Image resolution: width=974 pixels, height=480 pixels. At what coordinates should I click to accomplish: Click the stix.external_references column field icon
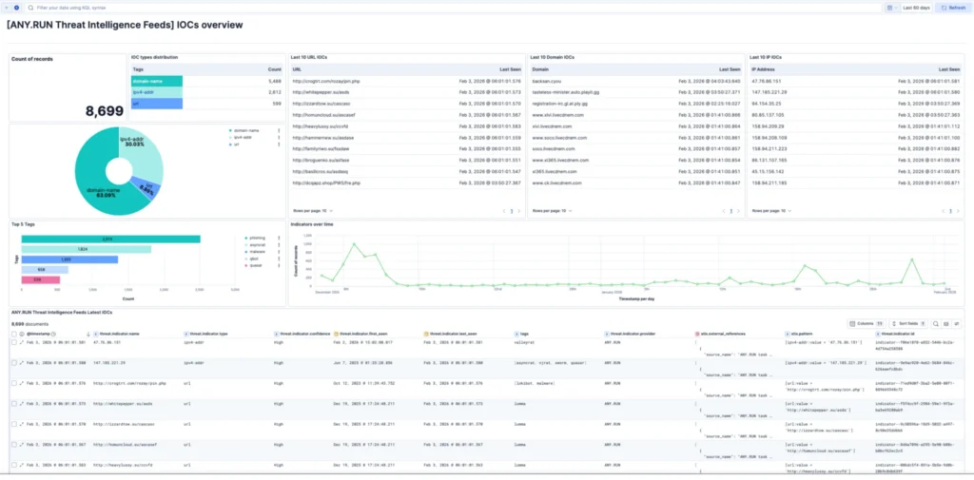click(x=696, y=334)
